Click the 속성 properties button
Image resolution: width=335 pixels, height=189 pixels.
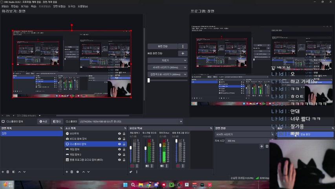[43, 122]
